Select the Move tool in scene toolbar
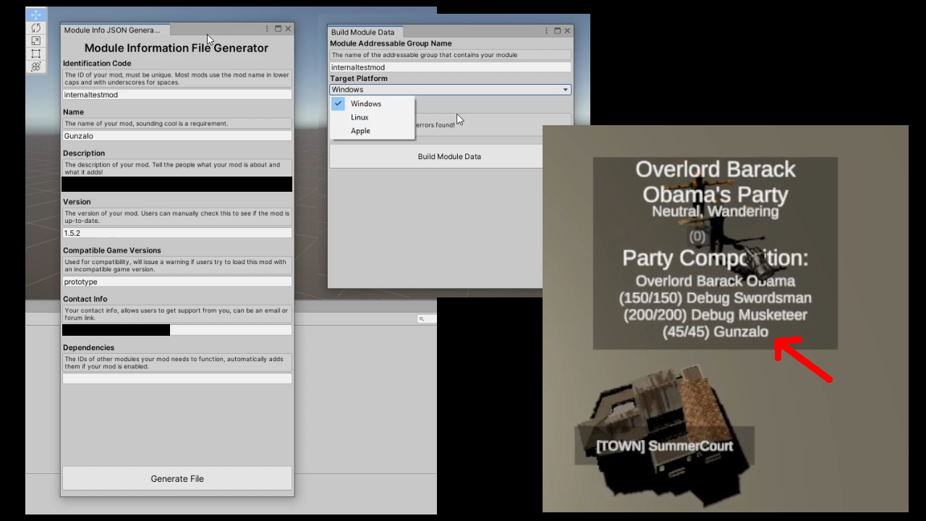The width and height of the screenshot is (926, 521). click(36, 14)
